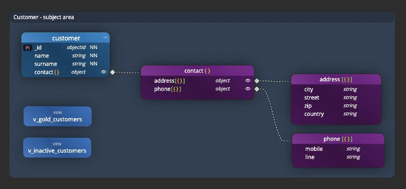The image size is (406, 189).
Task: Click the objectId type of _id
Action: 76,47
